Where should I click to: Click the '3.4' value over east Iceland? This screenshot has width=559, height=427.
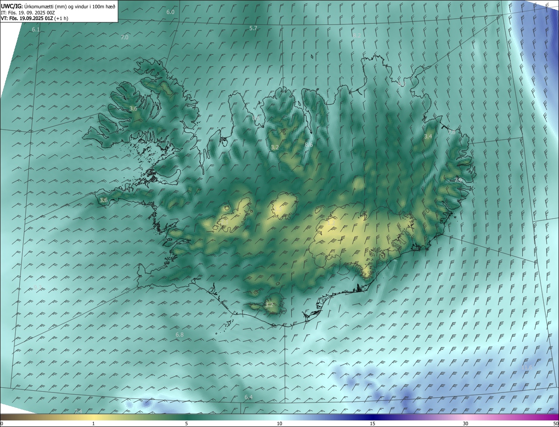tap(428, 137)
